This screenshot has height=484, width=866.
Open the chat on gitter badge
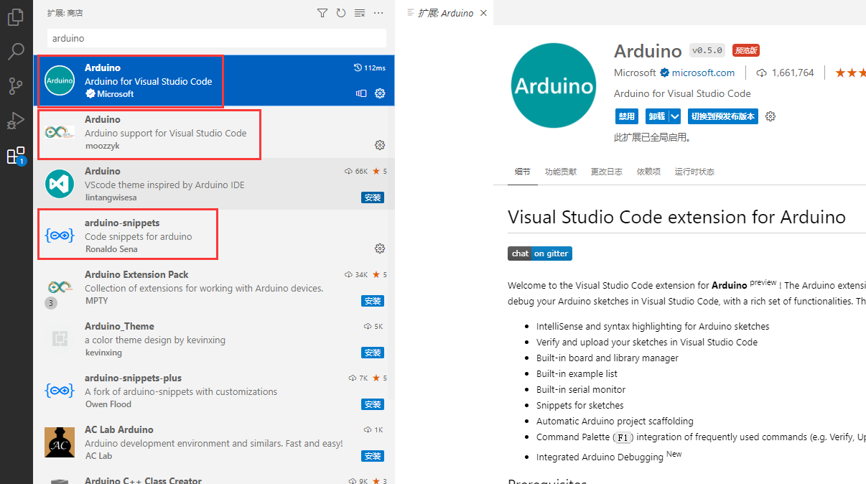click(x=540, y=253)
